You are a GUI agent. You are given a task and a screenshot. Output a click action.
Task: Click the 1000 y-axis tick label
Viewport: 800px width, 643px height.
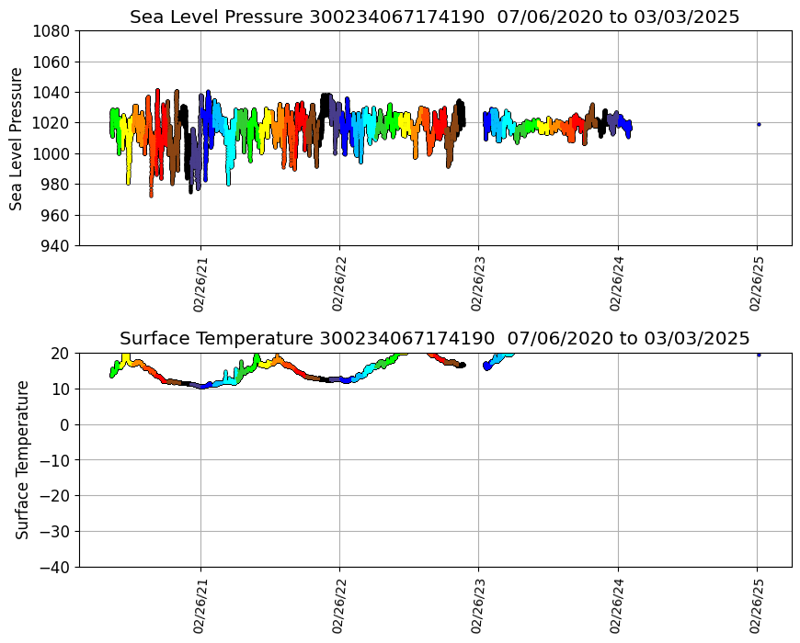click(x=52, y=154)
